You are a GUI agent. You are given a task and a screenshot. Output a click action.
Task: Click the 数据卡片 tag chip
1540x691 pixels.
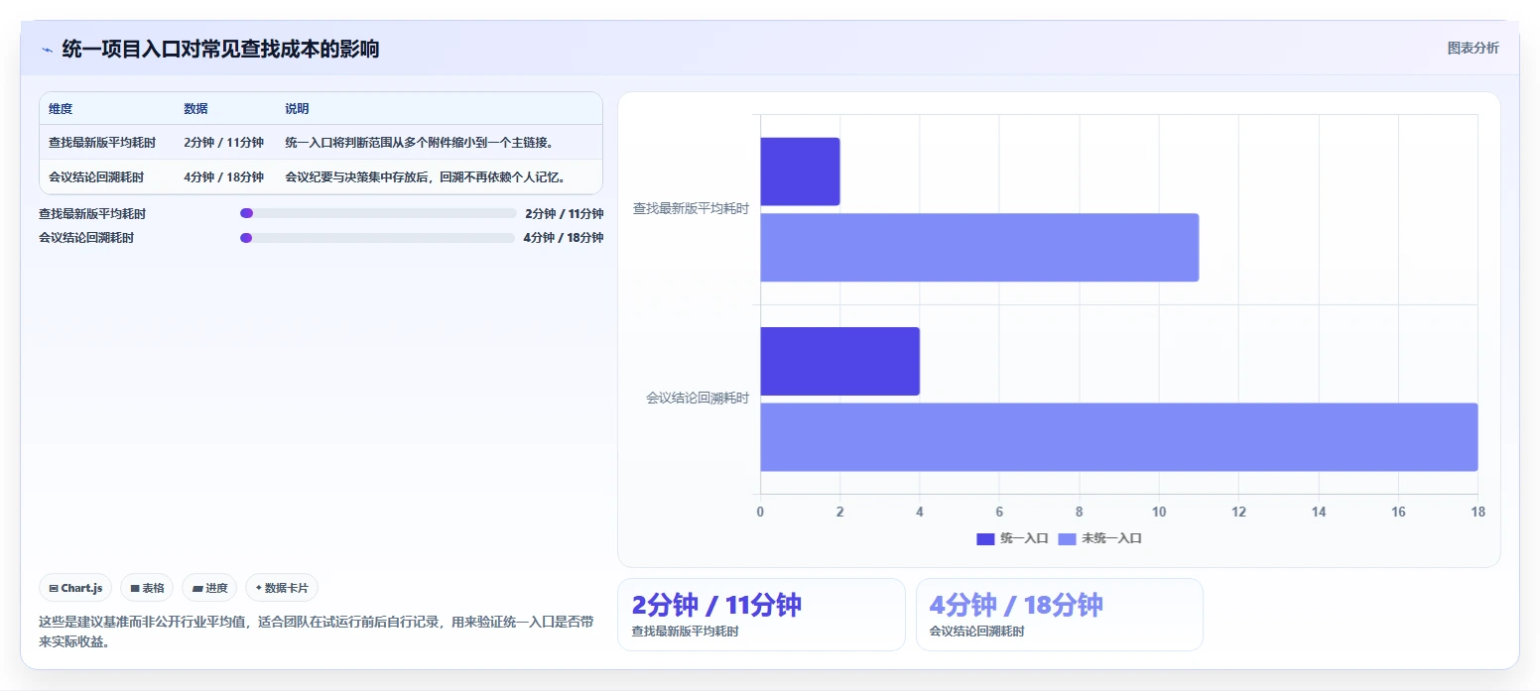pos(282,588)
